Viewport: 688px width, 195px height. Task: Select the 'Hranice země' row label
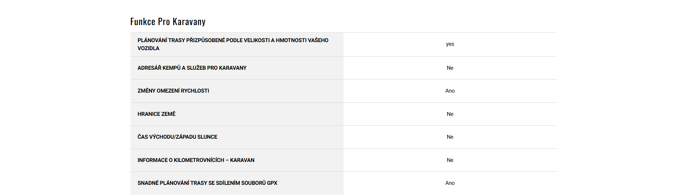(156, 114)
